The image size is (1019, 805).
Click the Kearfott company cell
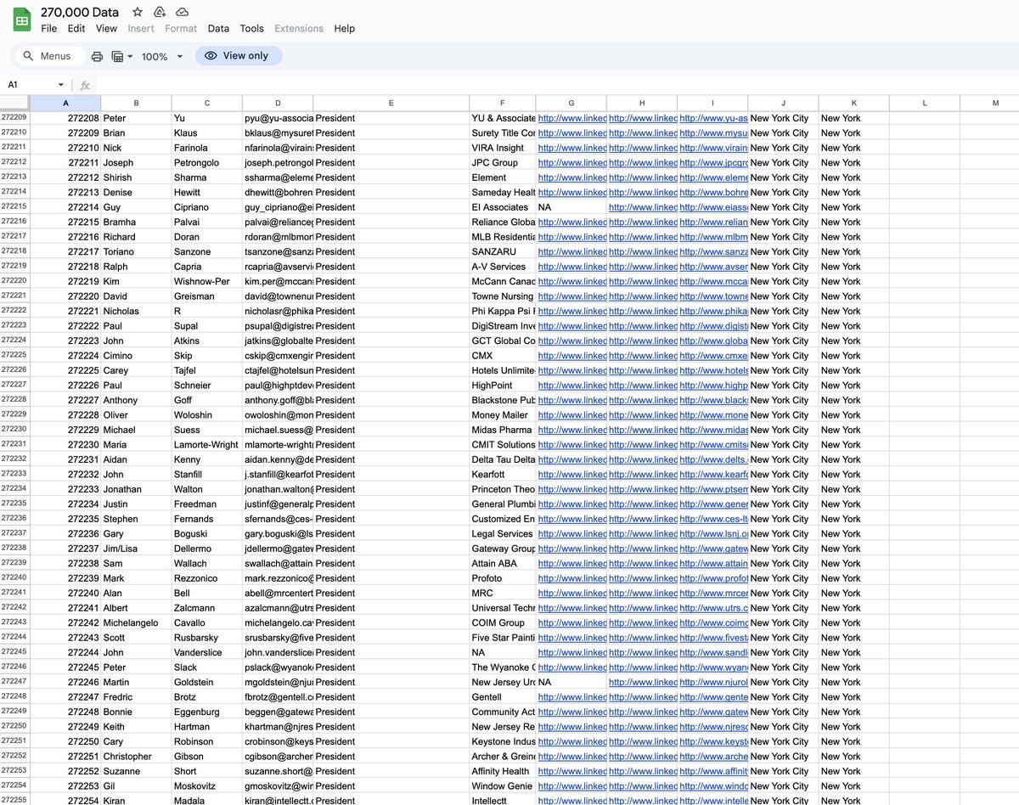tap(502, 474)
